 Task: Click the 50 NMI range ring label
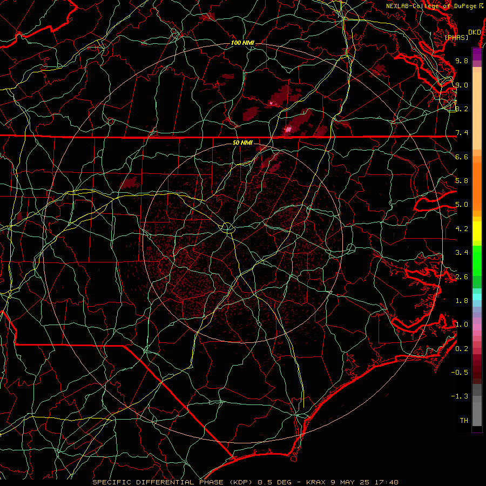pyautogui.click(x=242, y=143)
